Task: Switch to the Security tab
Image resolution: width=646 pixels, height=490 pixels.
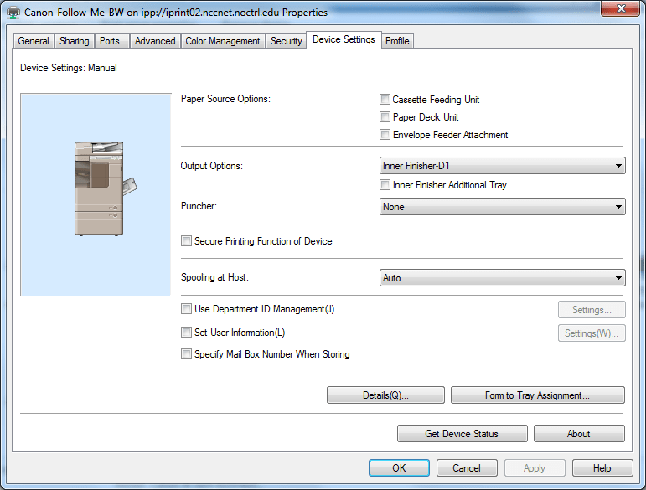Action: 287,41
